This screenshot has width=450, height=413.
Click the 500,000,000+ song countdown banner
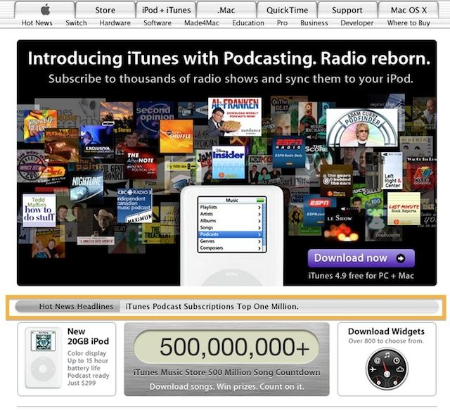click(x=226, y=358)
